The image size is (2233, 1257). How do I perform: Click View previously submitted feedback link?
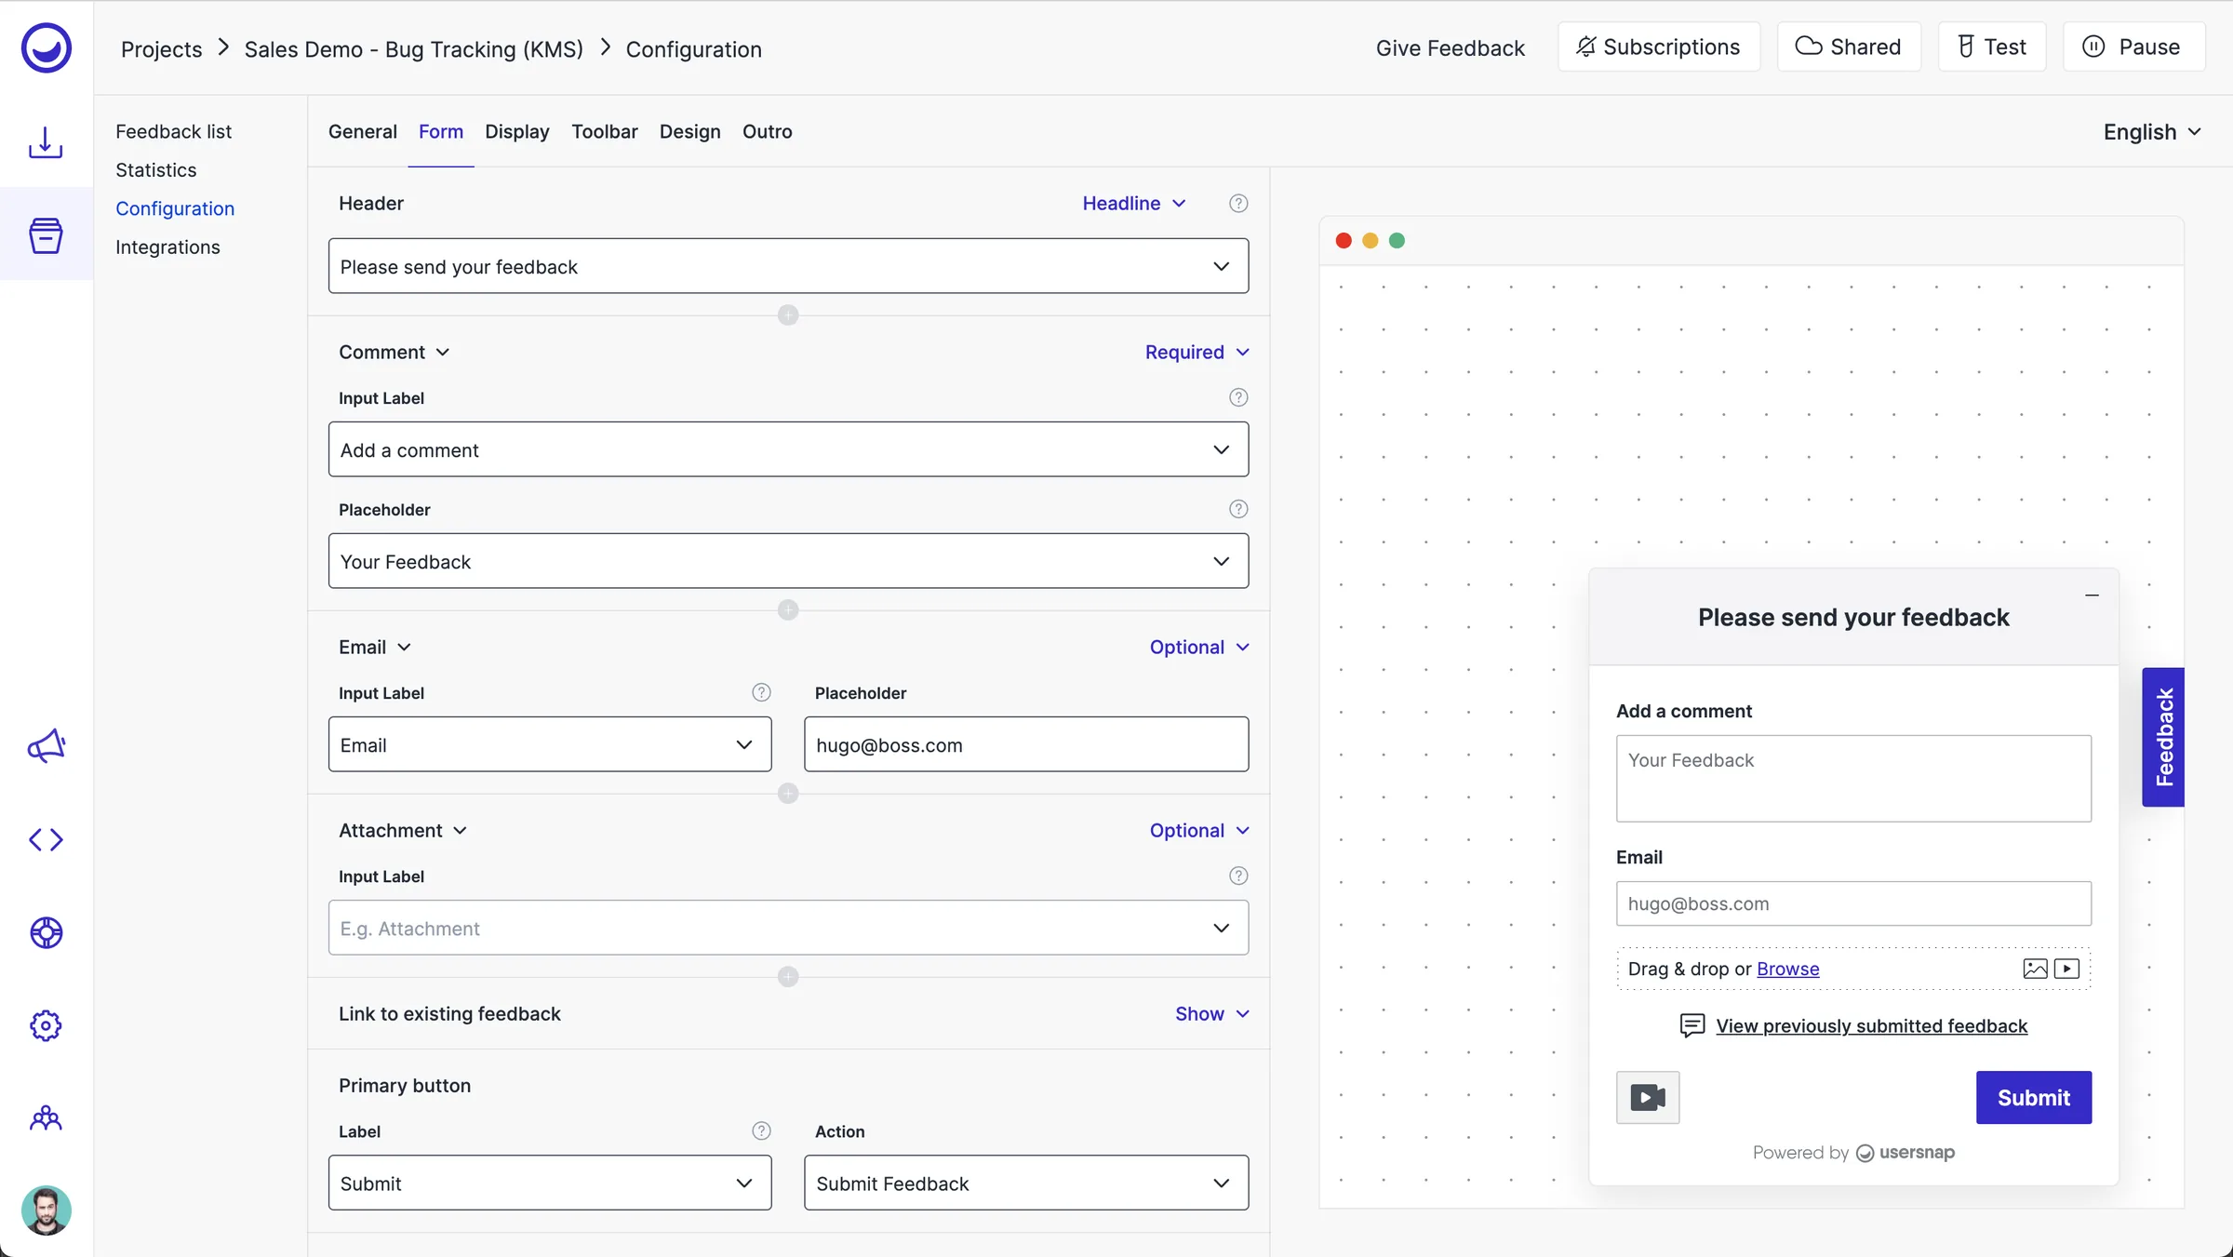[x=1871, y=1025]
